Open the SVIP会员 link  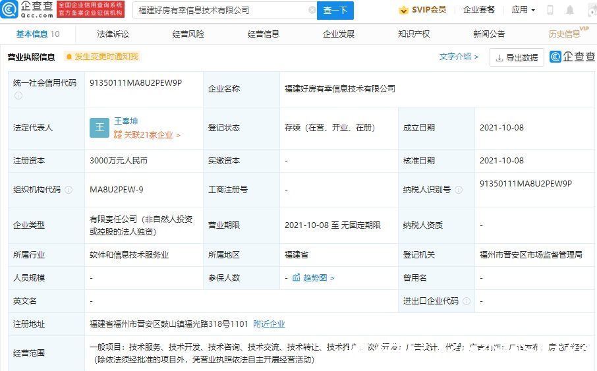(422, 10)
